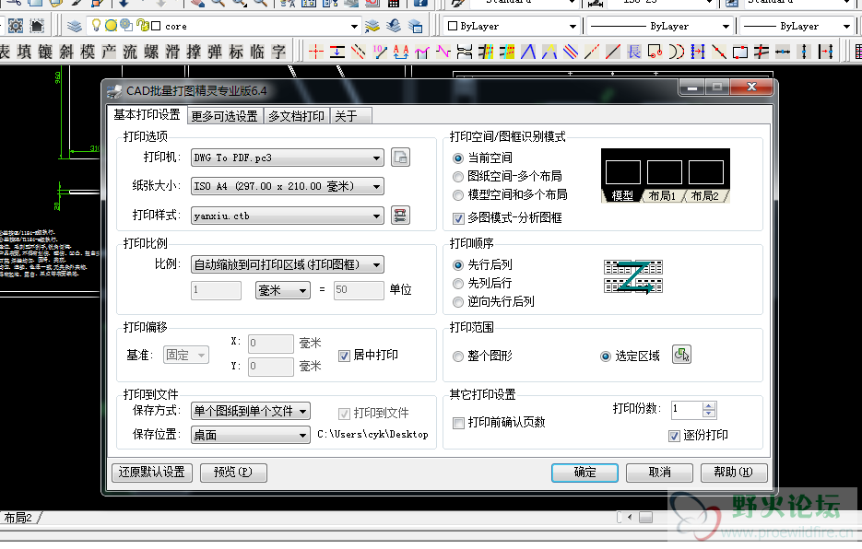Toggle 逐份打印 checkbox
Image resolution: width=862 pixels, height=549 pixels.
674,437
